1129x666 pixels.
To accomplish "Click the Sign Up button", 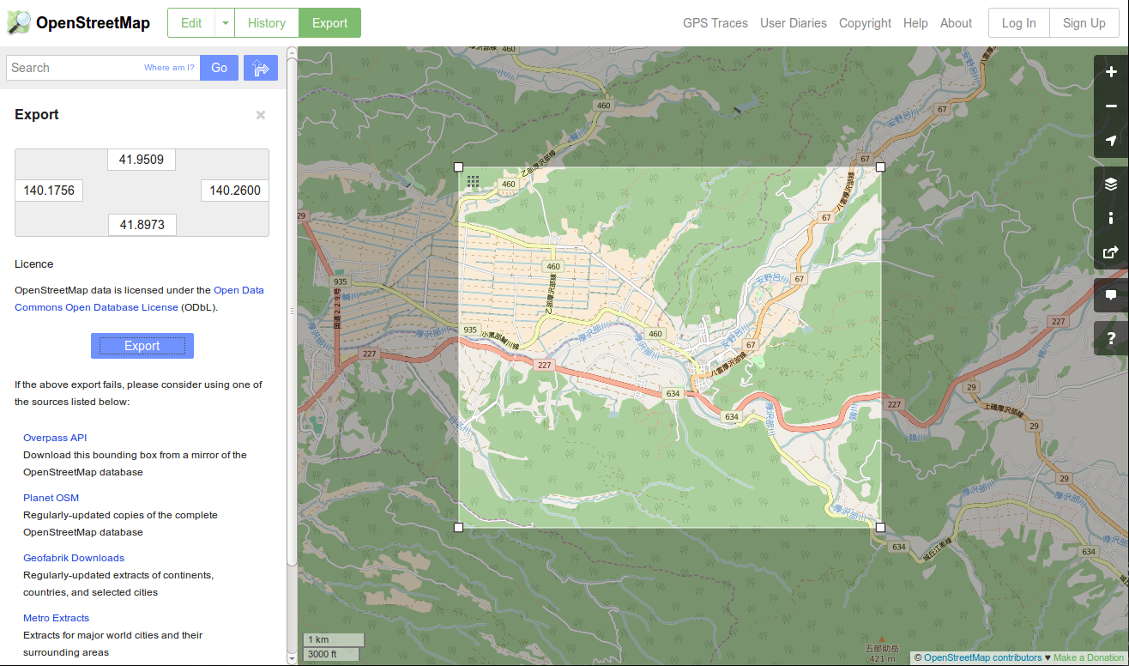I will pyautogui.click(x=1084, y=23).
